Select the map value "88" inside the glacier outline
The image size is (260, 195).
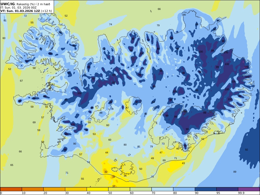[x=101, y=113]
